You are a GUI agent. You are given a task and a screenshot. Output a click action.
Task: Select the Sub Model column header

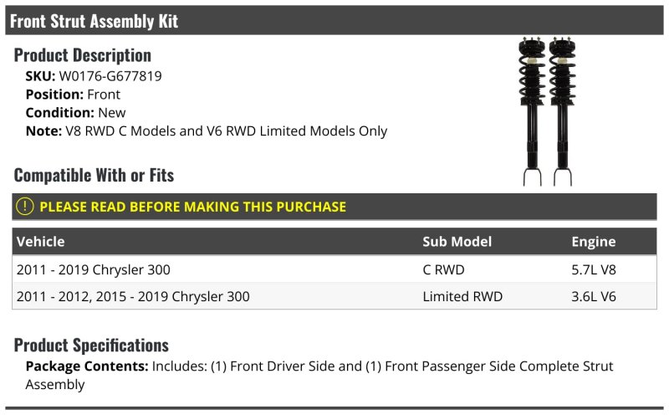[457, 242]
